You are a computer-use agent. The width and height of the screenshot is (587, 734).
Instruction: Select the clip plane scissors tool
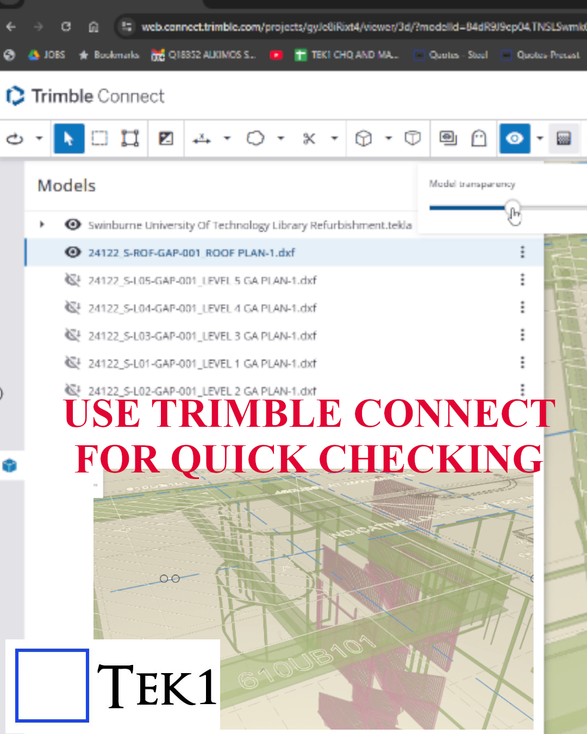point(309,139)
